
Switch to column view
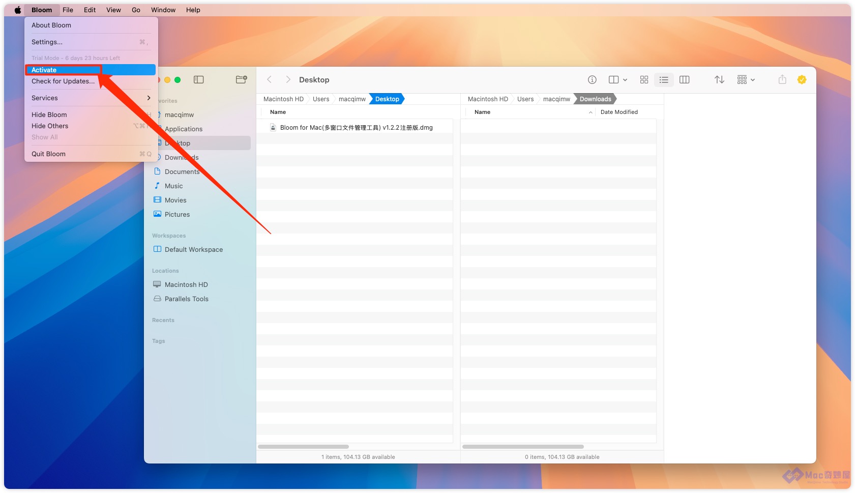coord(685,80)
